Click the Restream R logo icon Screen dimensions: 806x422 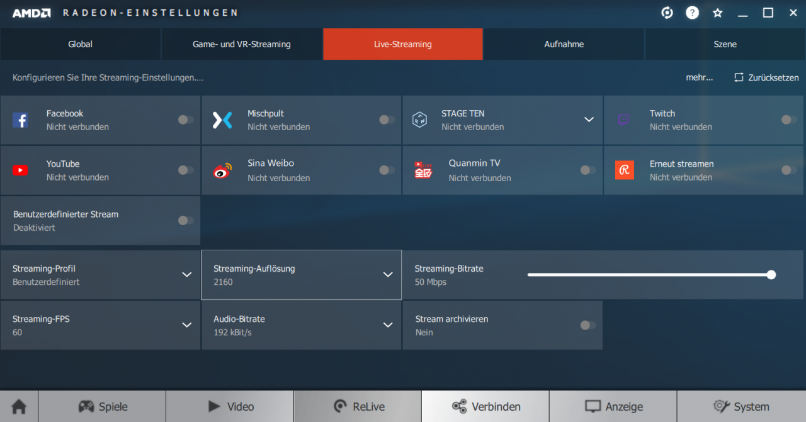[625, 170]
